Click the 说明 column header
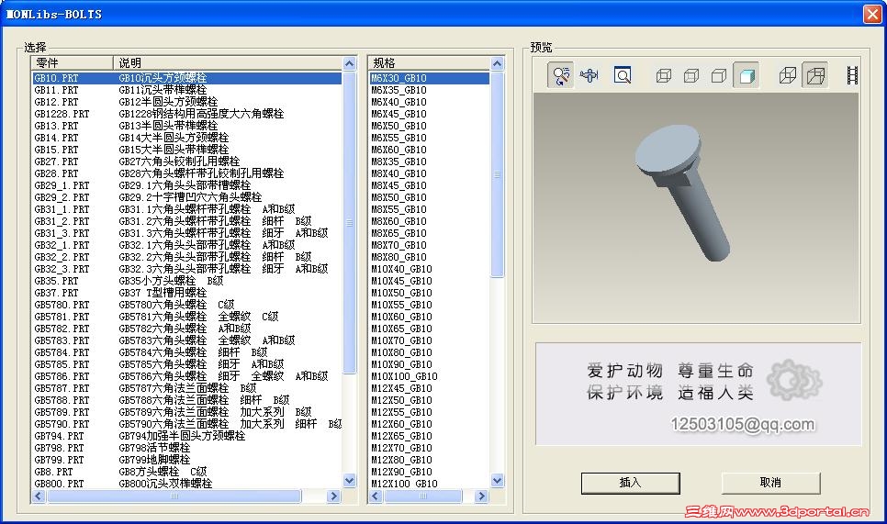887x524 pixels. click(228, 62)
